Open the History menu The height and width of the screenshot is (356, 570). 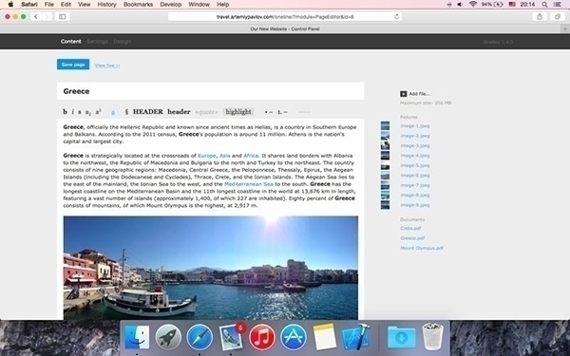(x=106, y=5)
